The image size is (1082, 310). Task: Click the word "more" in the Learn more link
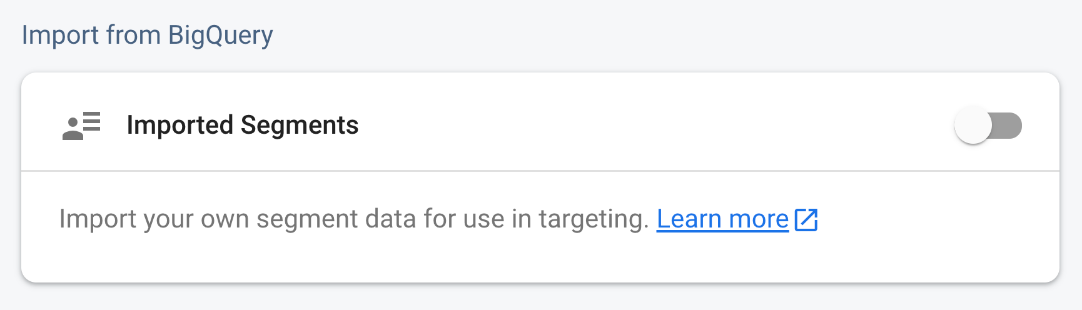coord(759,219)
